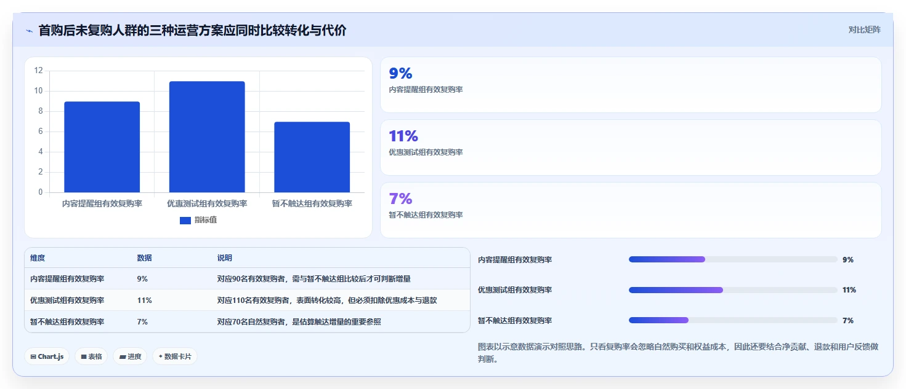Open the 9% 内容提醒组有效复购率 data card

pyautogui.click(x=631, y=85)
